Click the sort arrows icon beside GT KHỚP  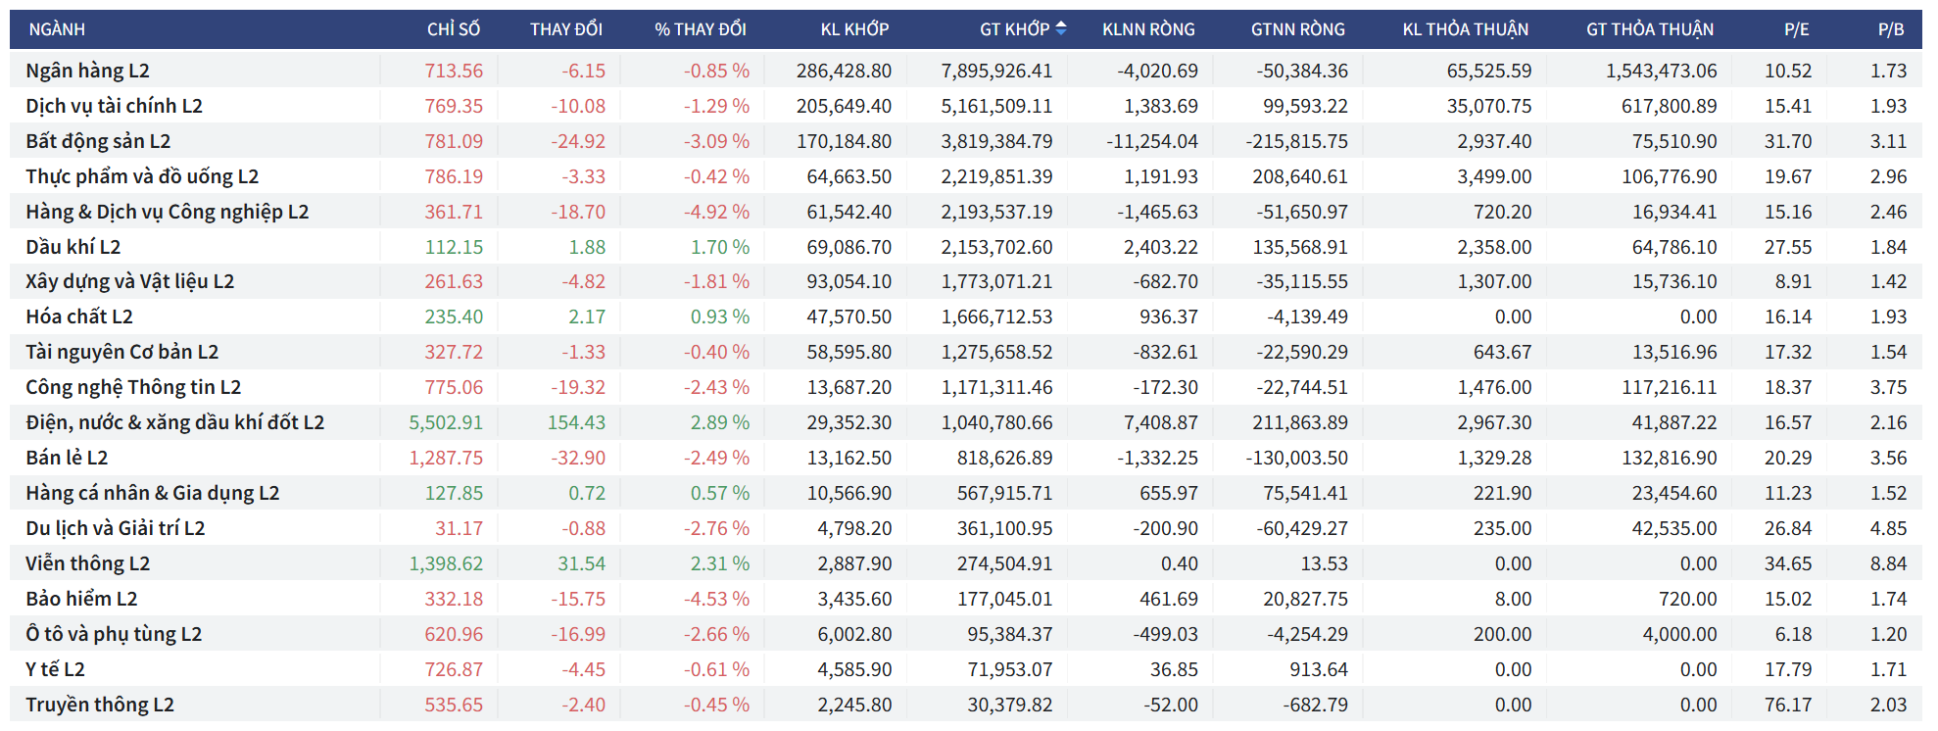[1061, 29]
